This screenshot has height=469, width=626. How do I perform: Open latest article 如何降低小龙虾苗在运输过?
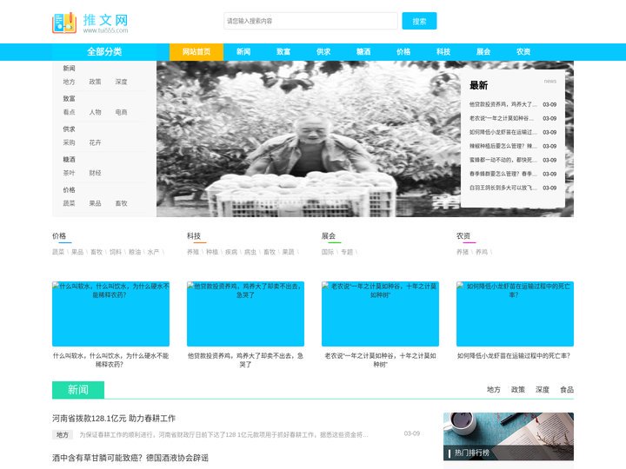[503, 132]
